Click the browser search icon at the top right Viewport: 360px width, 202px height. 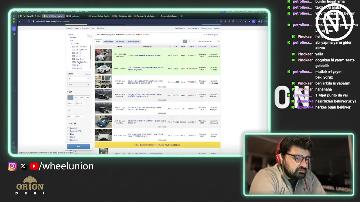[x=265, y=16]
